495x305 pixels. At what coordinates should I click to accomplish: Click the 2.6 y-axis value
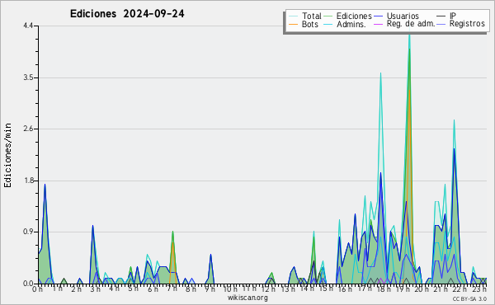click(x=28, y=129)
